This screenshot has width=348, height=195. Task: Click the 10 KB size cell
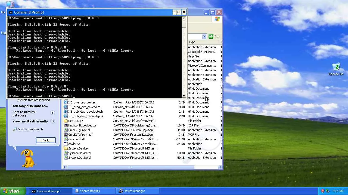(x=181, y=125)
